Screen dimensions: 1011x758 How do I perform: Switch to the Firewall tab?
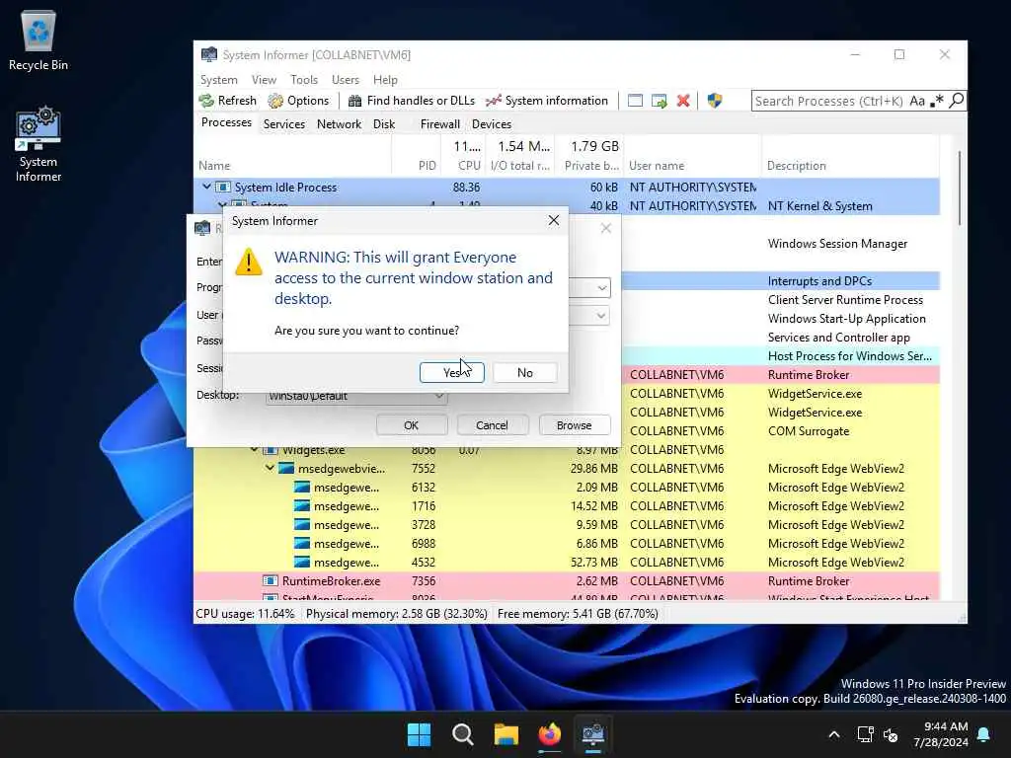point(439,124)
